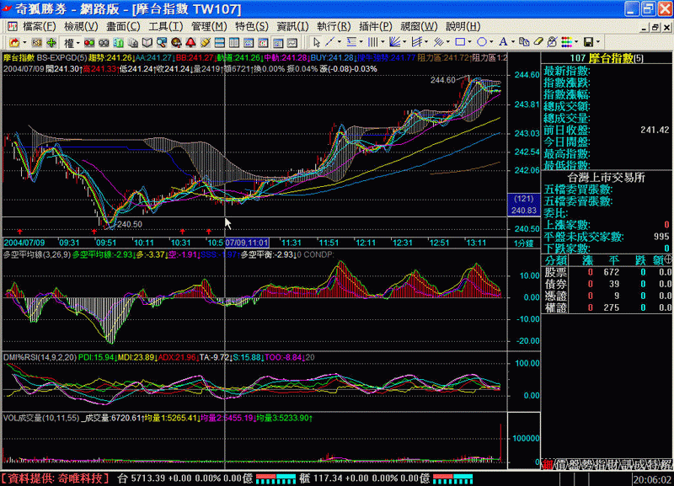The width and height of the screenshot is (674, 486).
Task: Click the 1分鐘 timeframe label
Action: click(523, 243)
